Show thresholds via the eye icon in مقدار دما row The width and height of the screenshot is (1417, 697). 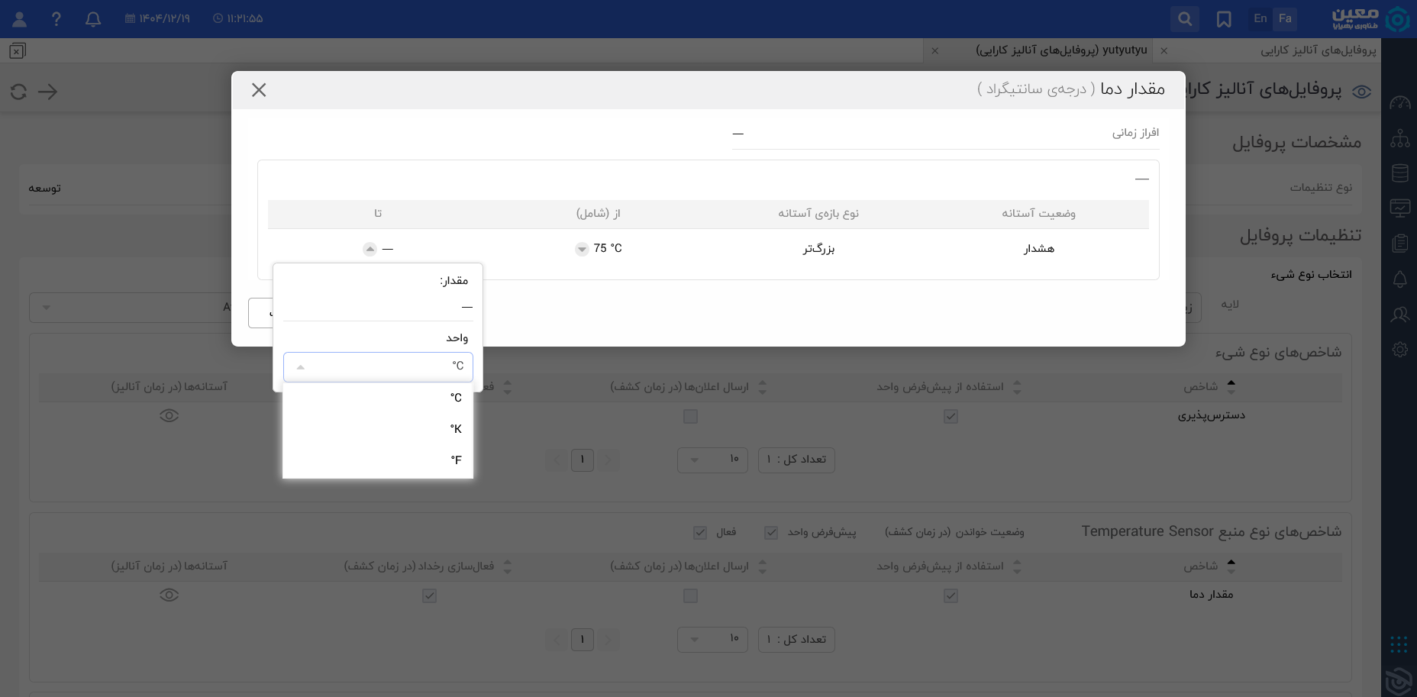(169, 595)
